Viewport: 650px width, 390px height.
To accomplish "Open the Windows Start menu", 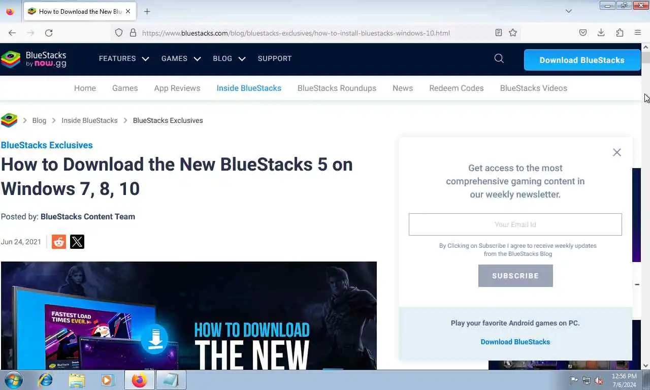I will coord(14,380).
